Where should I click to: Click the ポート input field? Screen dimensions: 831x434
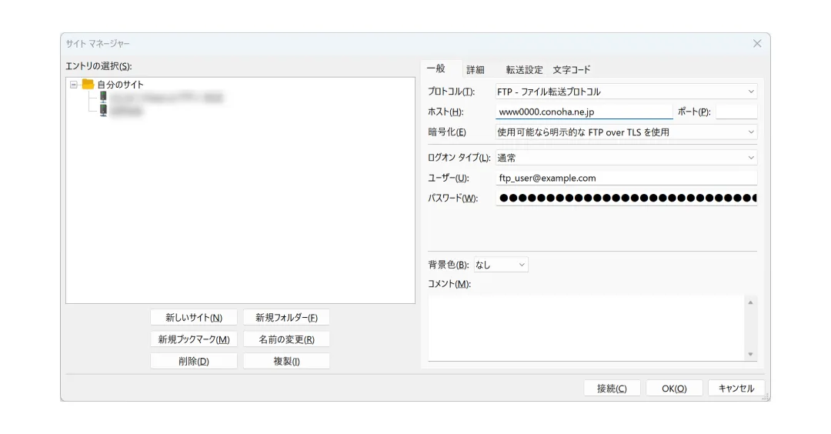(736, 112)
